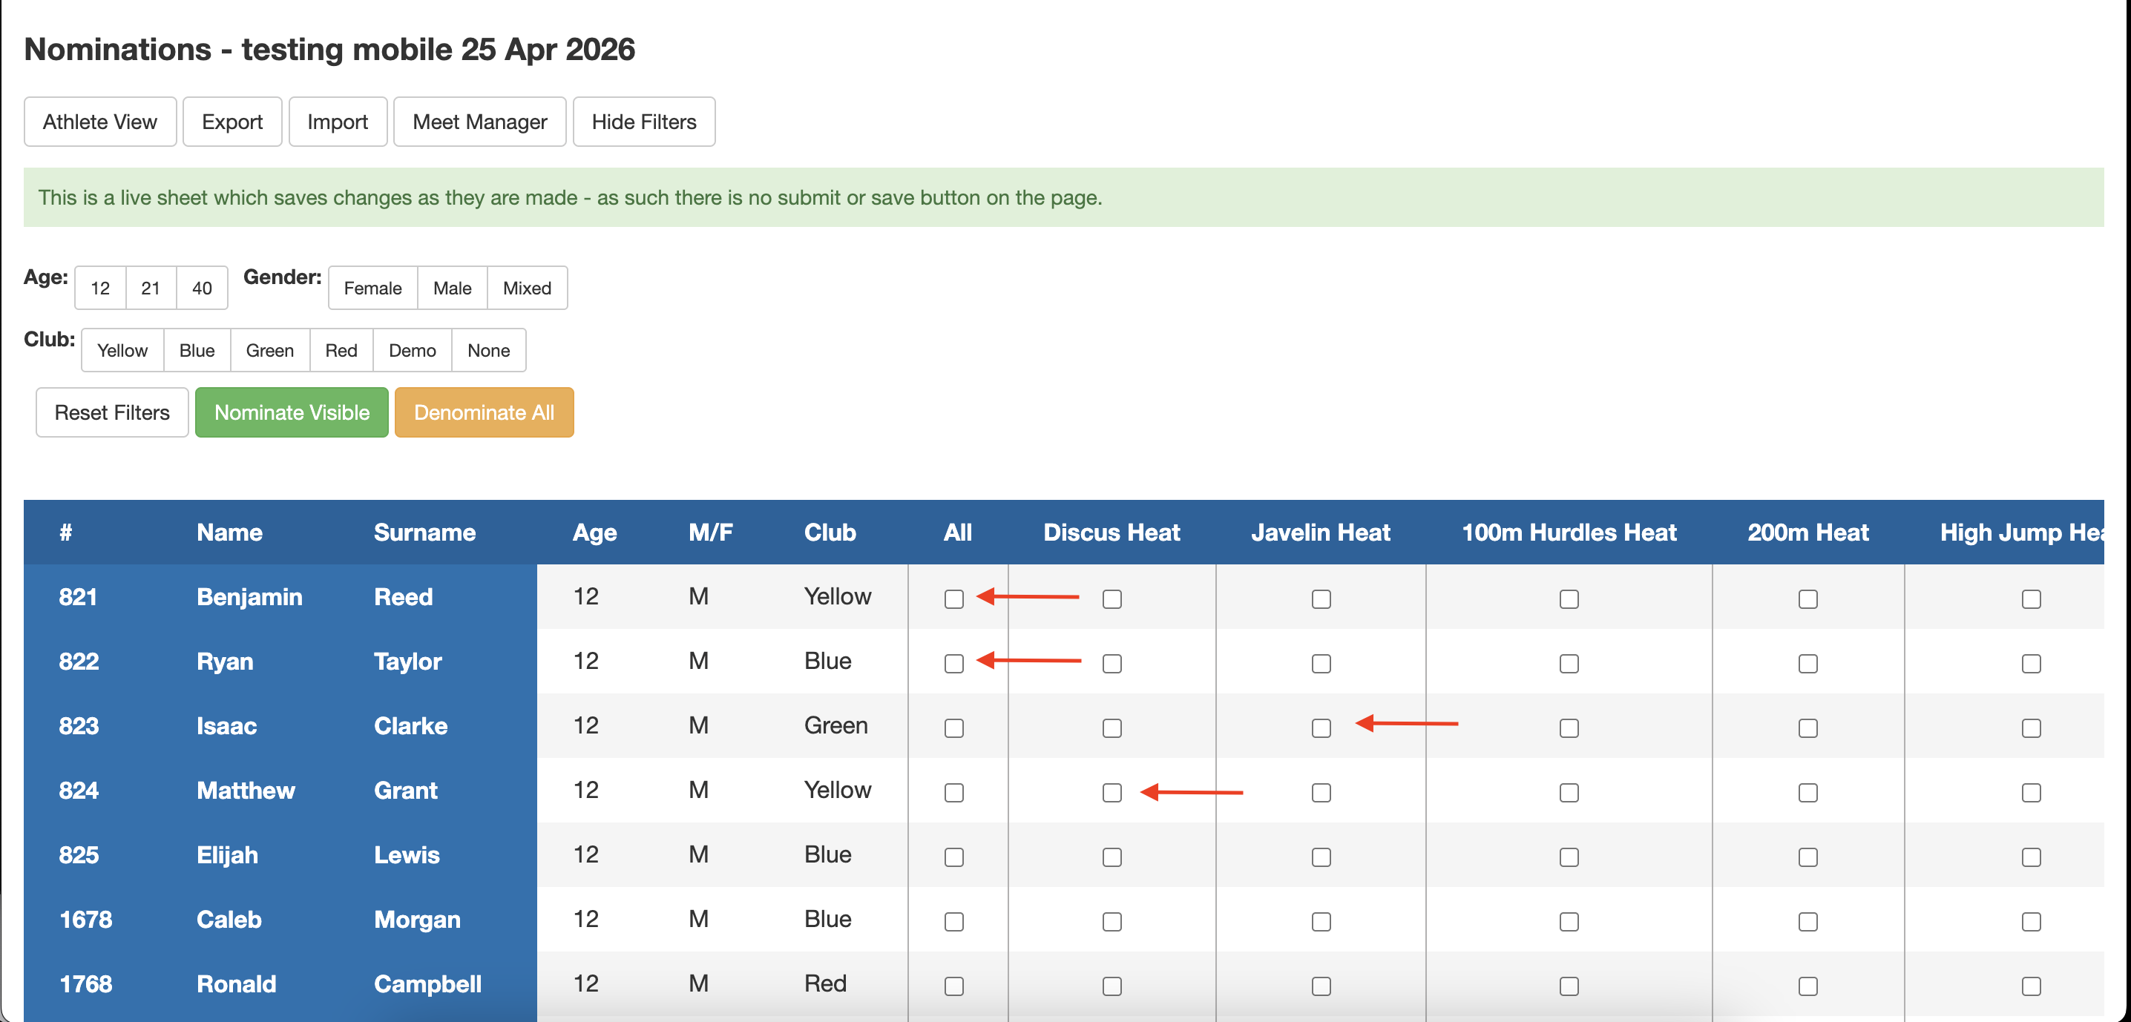The height and width of the screenshot is (1022, 2131).
Task: Check Javelin Heat for Elijah Lewis
Action: click(x=1321, y=857)
